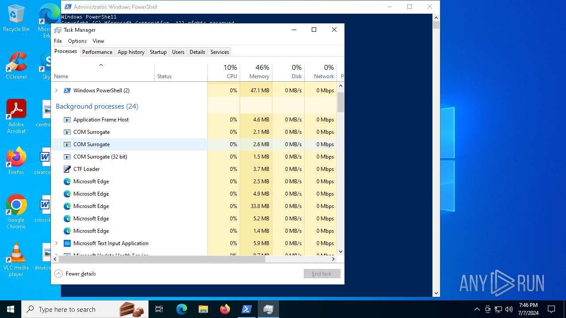Launch Firefox from taskbar

pos(225,309)
